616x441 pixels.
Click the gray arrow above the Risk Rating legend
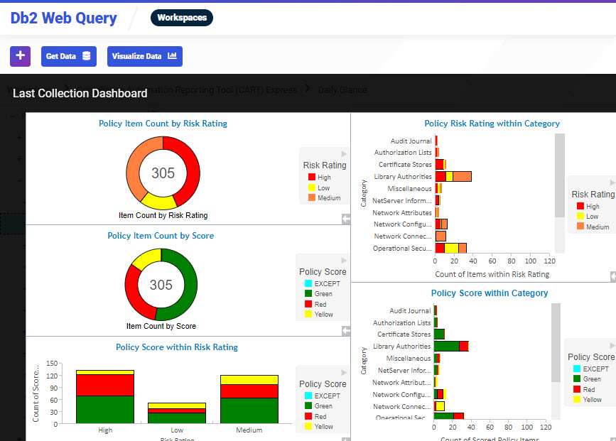[x=345, y=153]
